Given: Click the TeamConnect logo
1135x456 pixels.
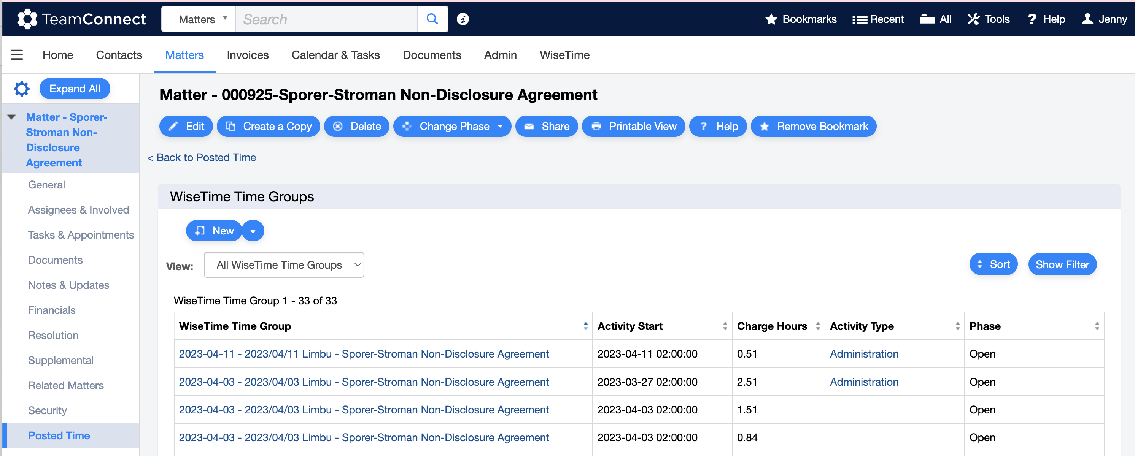Looking at the screenshot, I should (x=82, y=19).
